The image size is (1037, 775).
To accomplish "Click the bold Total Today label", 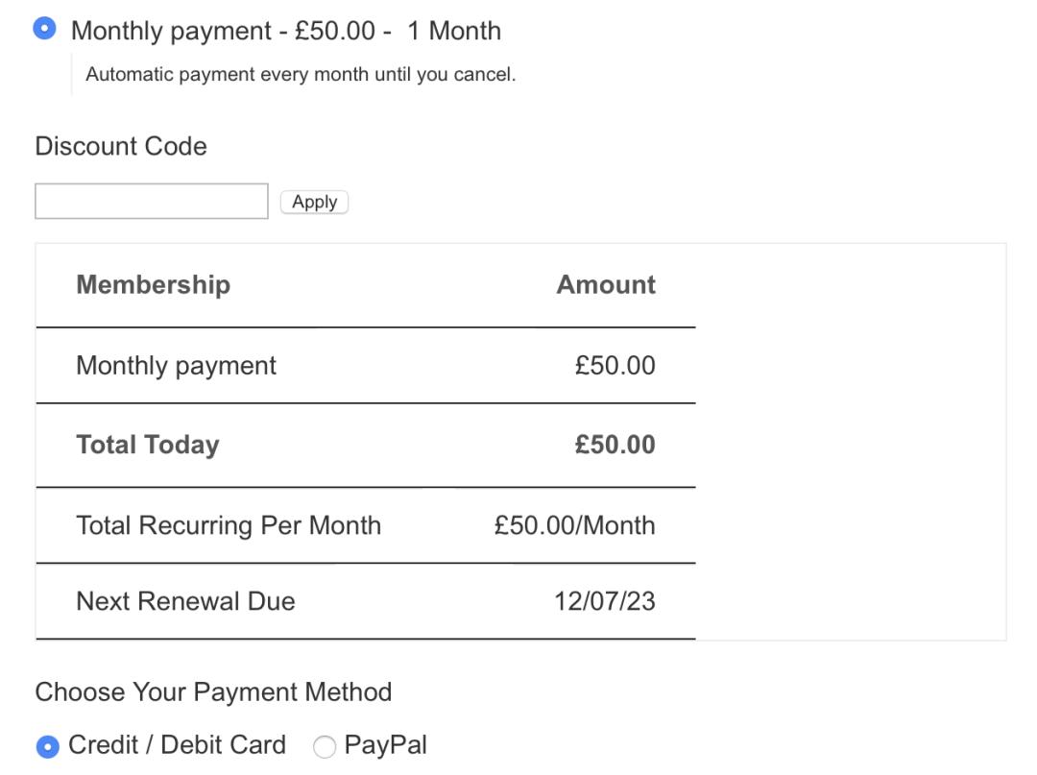I will [x=148, y=445].
